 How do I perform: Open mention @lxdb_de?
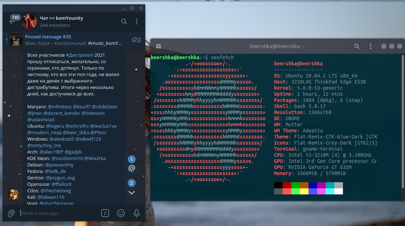55,171
